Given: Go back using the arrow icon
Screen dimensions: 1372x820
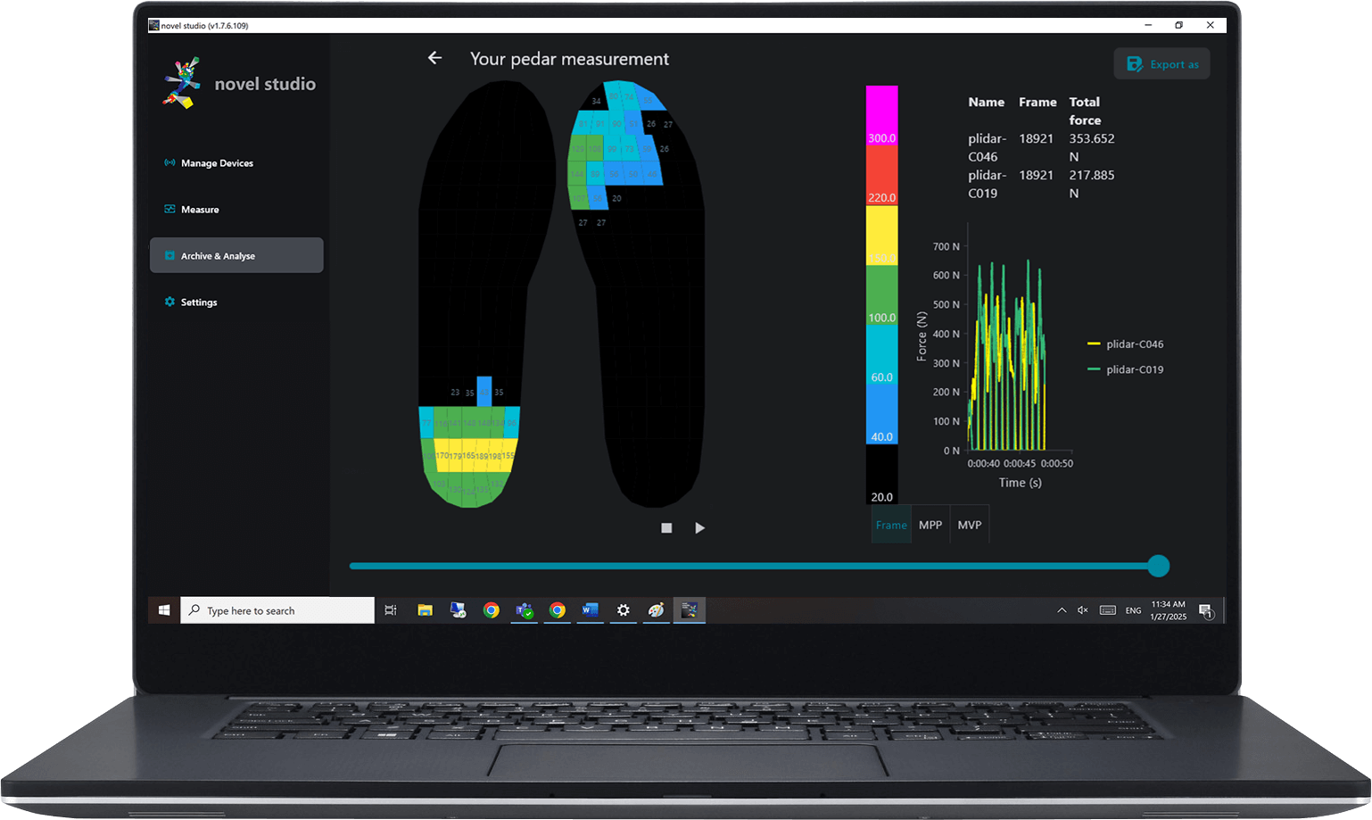Looking at the screenshot, I should pos(434,58).
